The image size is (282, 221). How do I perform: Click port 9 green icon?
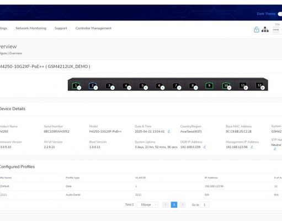coord(209,86)
